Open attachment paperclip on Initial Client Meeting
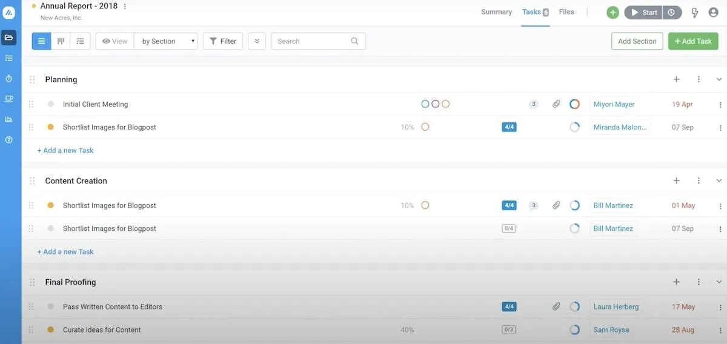Image resolution: width=727 pixels, height=344 pixels. (556, 104)
